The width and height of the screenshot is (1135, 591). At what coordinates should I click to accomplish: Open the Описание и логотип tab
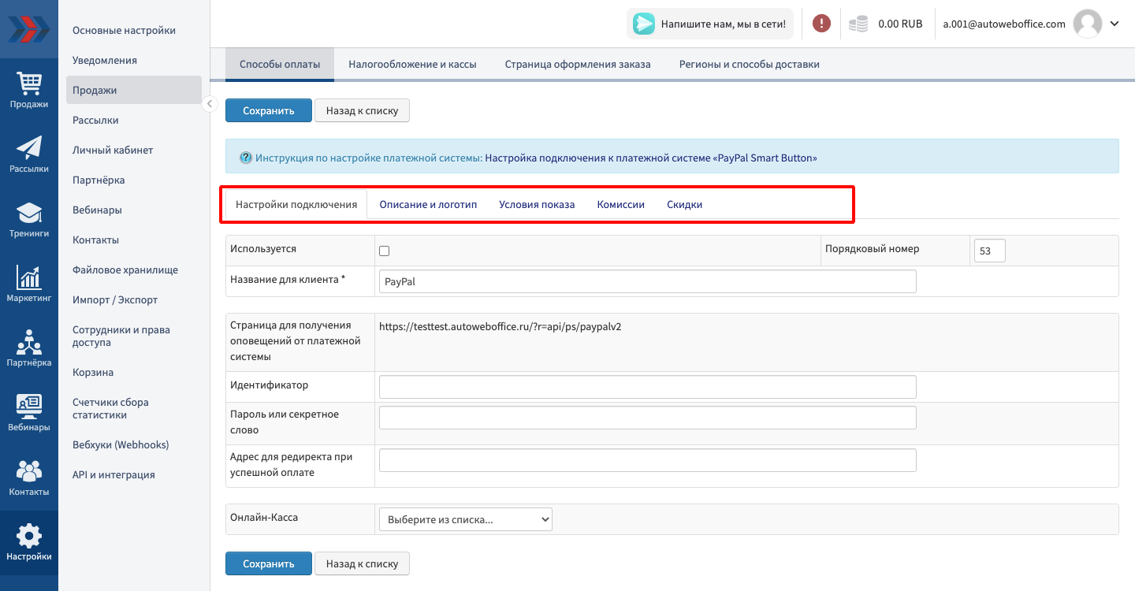[x=428, y=204]
